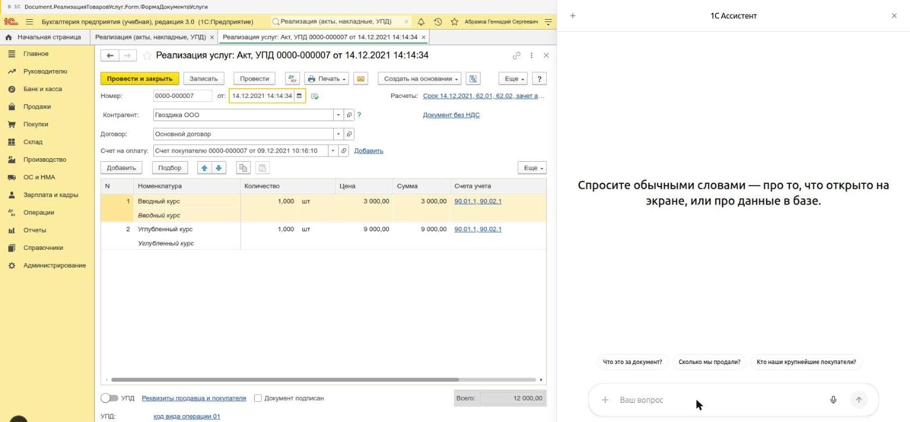The image size is (910, 422).
Task: Check Документ подписан checkbox
Action: [x=258, y=398]
